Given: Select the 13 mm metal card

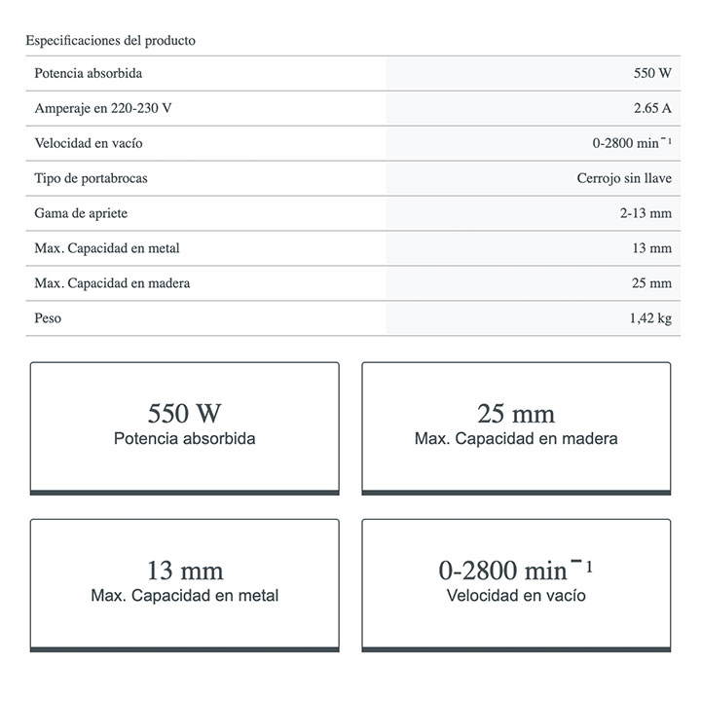Looking at the screenshot, I should pos(185,582).
